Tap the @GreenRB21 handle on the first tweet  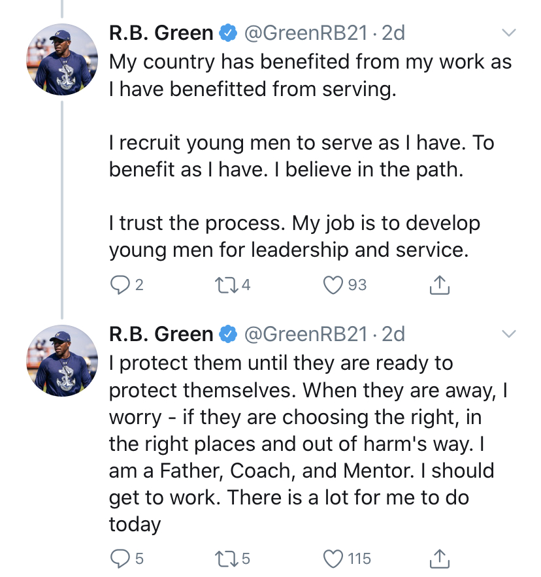(305, 33)
